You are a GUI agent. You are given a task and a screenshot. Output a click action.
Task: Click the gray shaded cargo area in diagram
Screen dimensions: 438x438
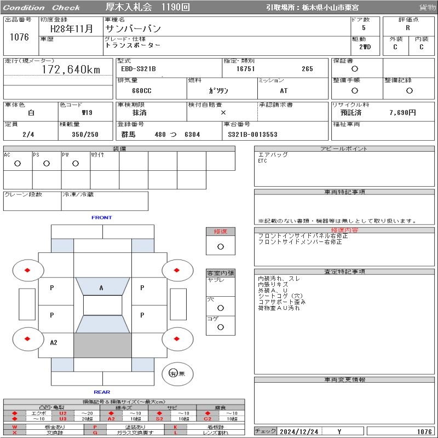tap(102, 345)
